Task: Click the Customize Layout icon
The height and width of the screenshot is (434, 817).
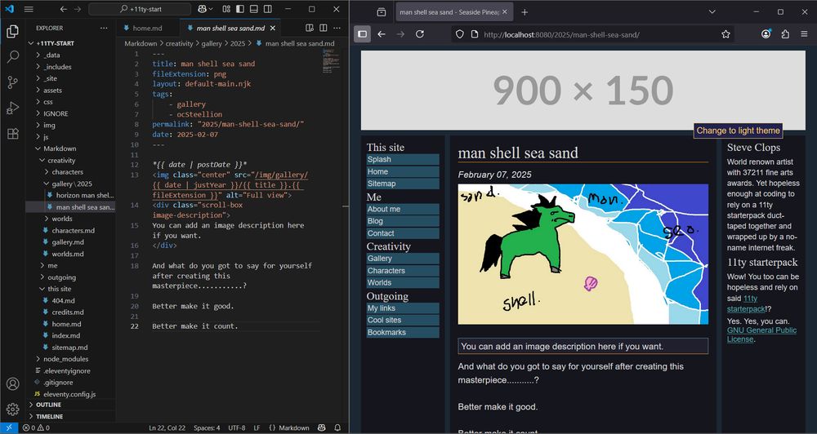Action: (226, 9)
